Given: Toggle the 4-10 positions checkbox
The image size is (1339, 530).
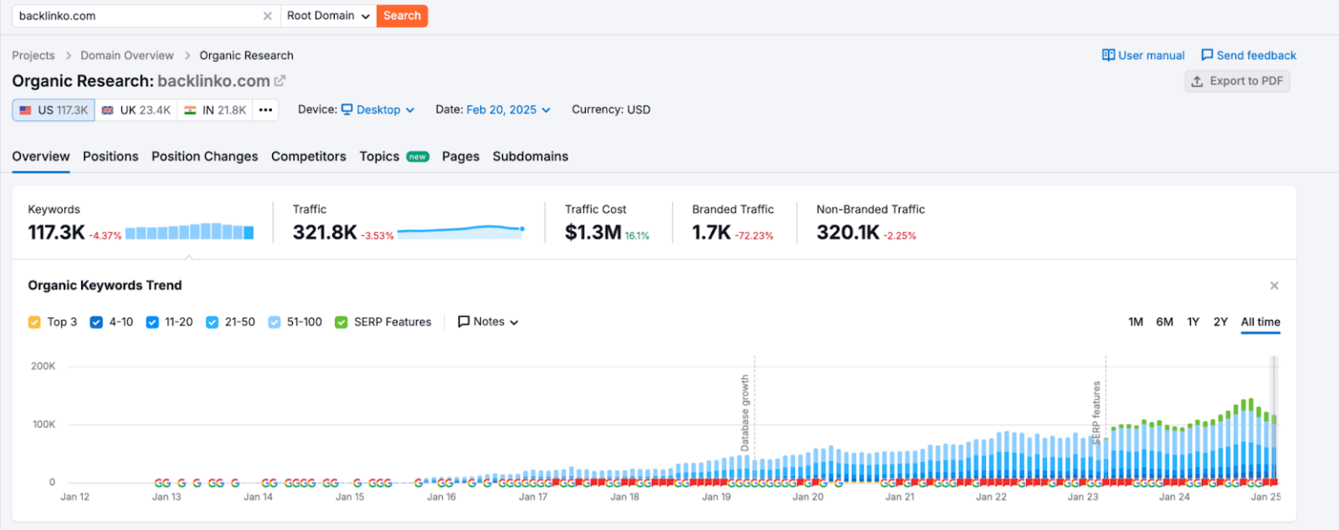Looking at the screenshot, I should (96, 322).
